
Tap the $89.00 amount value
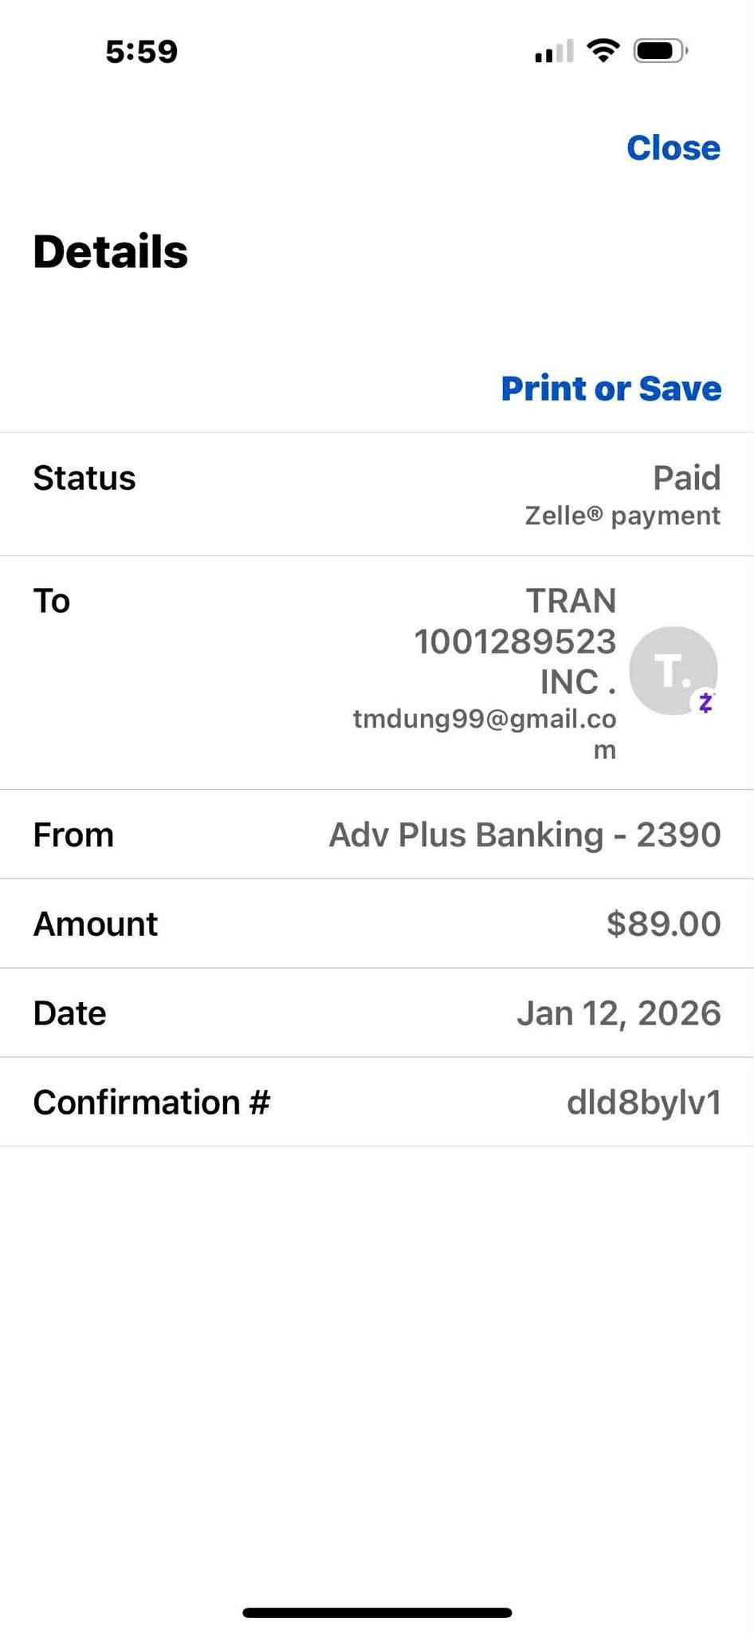pyautogui.click(x=663, y=924)
